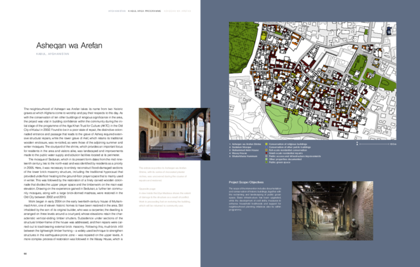Click the project scope paragraph beginning 'The scope of the intervention'
This screenshot has height=267, width=420.
(x=255, y=199)
